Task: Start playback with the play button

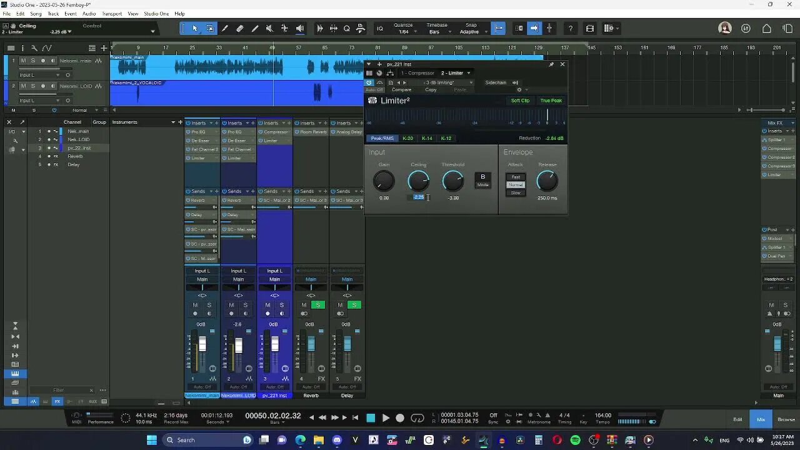Action: (386, 418)
